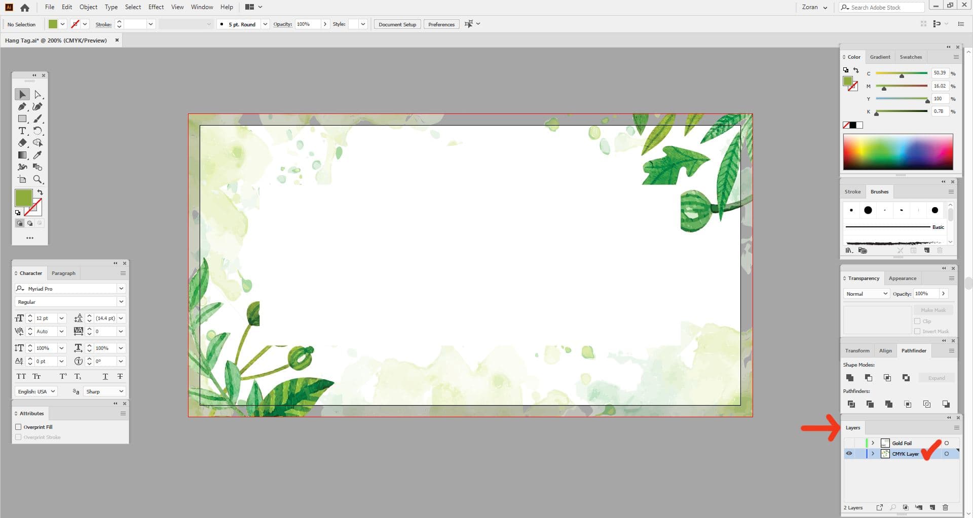Delete the selected layer via trash icon

(x=945, y=507)
